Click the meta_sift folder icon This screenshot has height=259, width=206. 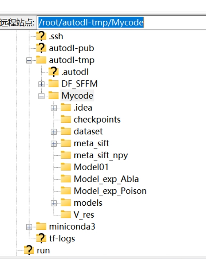coord(66,143)
